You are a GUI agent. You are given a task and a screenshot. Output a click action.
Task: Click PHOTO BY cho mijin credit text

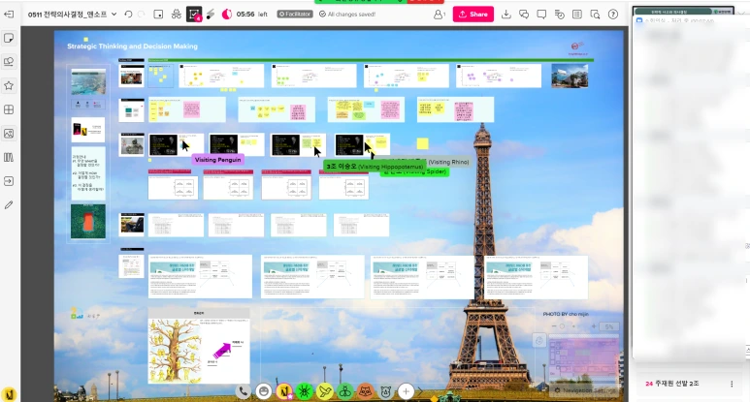coord(566,314)
